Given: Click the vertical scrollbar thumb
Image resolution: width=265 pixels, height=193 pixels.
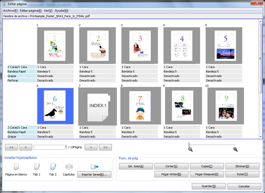Looking at the screenshot, I should point(260,58).
